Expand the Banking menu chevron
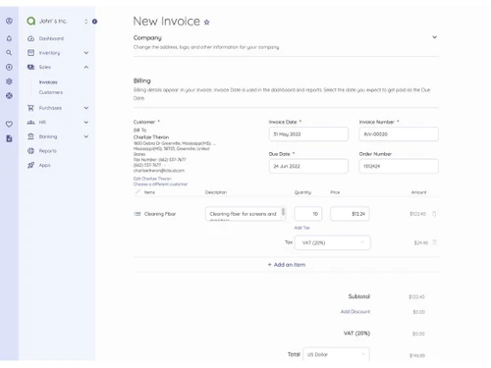Image resolution: width=491 pixels, height=368 pixels. pos(86,136)
